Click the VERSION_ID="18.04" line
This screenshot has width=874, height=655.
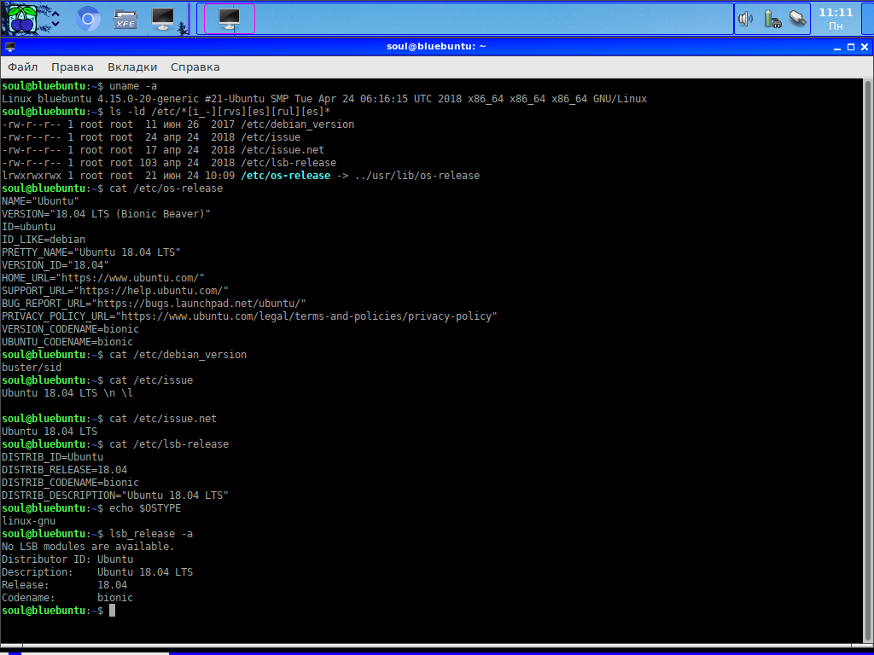tap(55, 265)
